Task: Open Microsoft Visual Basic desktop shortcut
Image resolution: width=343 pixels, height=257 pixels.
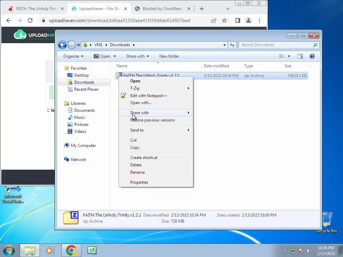Action: (x=13, y=194)
